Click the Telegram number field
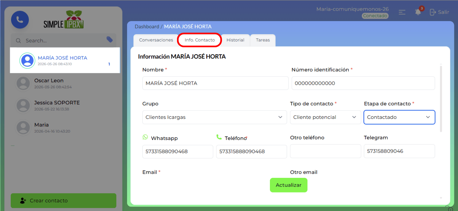The image size is (458, 211). coord(399,151)
